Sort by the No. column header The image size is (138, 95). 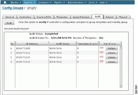pos(12,44)
